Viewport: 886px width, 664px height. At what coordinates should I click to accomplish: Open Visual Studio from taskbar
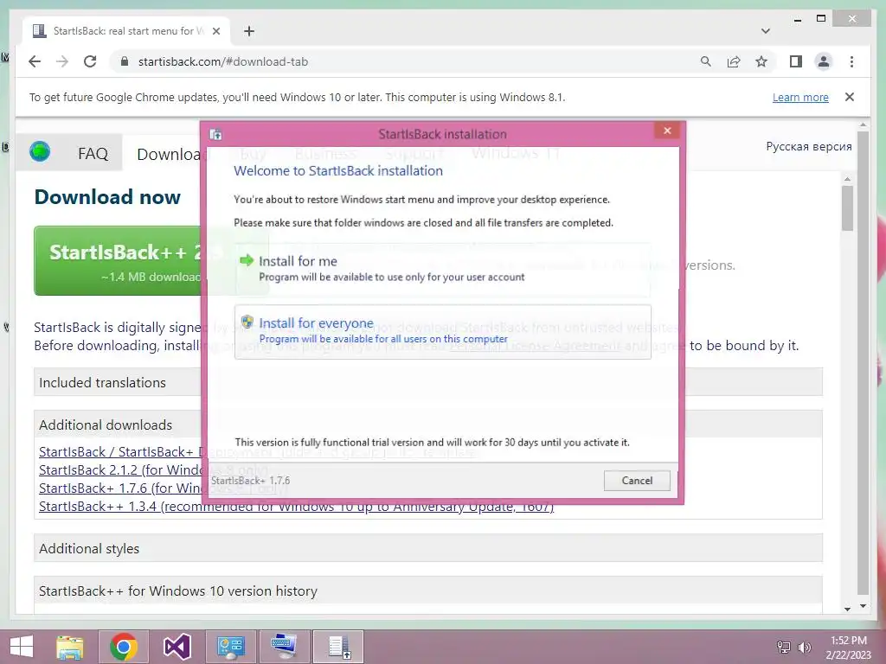coord(177,647)
